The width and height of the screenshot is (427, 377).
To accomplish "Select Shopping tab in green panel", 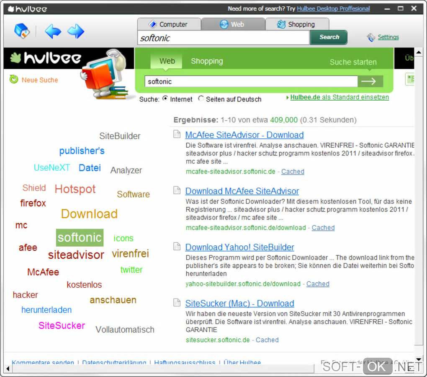I will (207, 61).
